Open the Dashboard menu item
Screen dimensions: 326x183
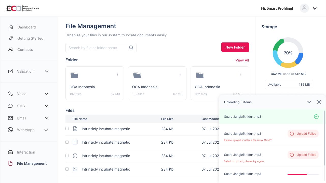[26, 27]
